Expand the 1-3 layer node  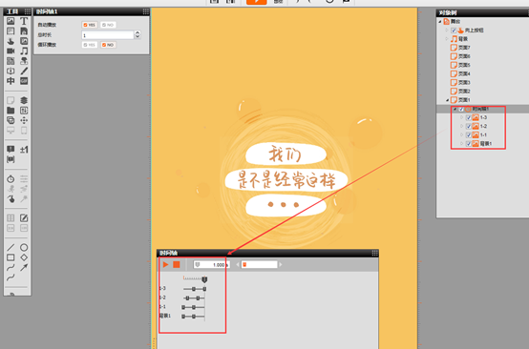click(462, 117)
